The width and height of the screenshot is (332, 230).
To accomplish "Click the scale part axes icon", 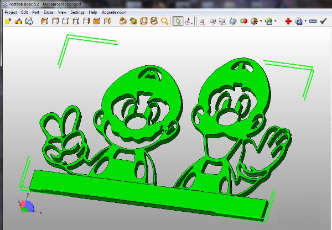I will pyautogui.click(x=222, y=22).
